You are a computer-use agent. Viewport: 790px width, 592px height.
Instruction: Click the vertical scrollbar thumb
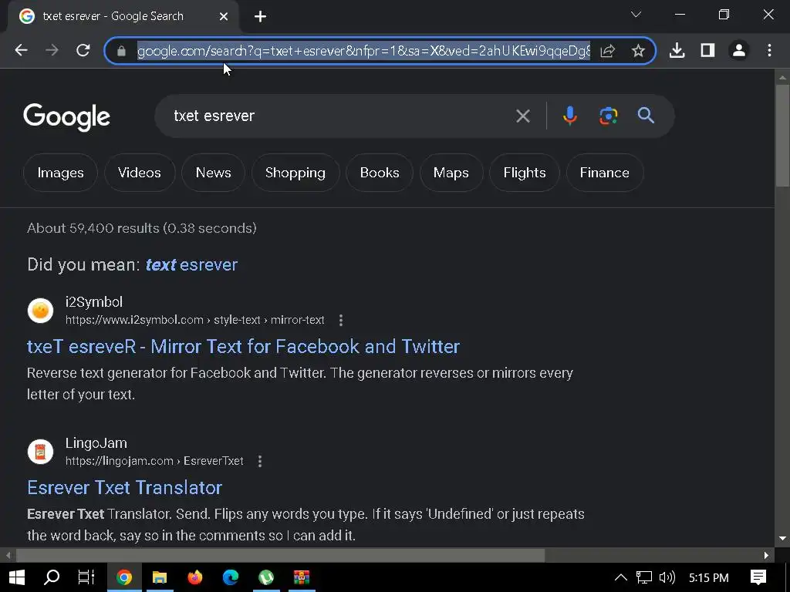782,135
